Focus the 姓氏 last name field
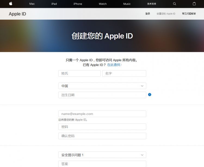 coord(79,73)
